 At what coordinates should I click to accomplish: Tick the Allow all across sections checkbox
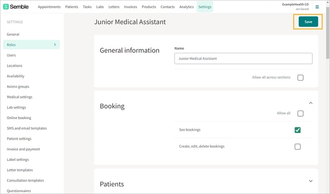(x=300, y=77)
